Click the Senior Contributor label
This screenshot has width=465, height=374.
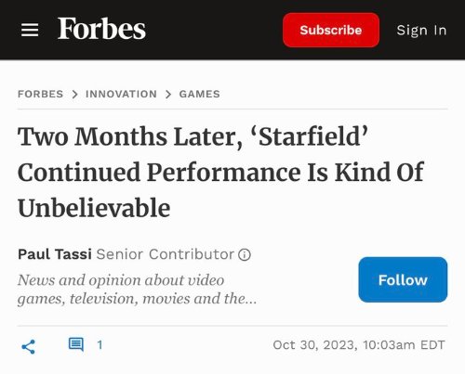pos(165,254)
